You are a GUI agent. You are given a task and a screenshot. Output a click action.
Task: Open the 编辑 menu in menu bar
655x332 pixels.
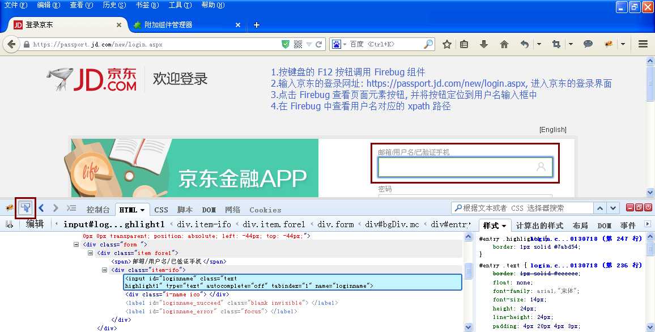(49, 5)
